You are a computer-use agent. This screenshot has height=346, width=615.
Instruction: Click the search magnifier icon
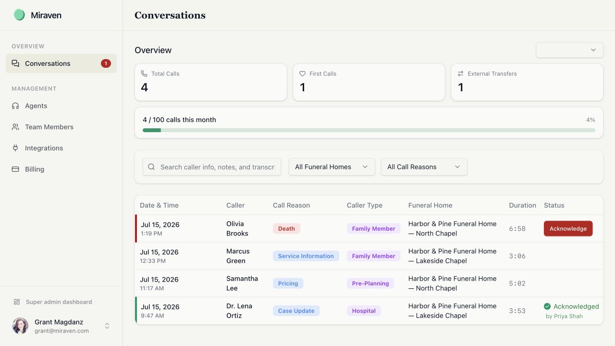click(x=151, y=167)
